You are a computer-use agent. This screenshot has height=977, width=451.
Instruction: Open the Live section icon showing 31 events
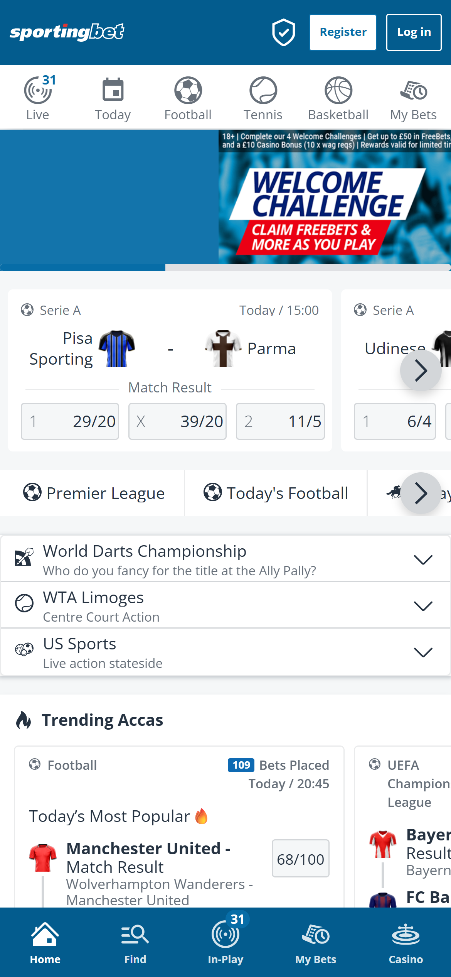point(37,96)
